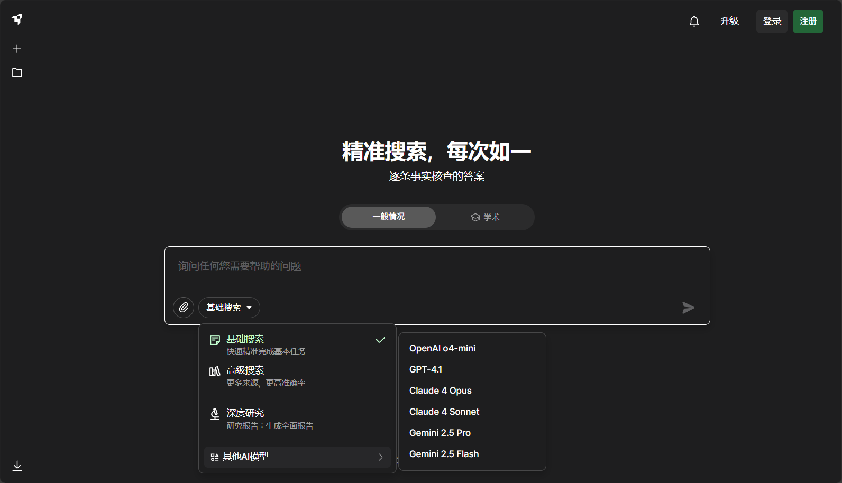842x483 pixels.
Task: Choose 深度研究 deep research option
Action: 297,419
